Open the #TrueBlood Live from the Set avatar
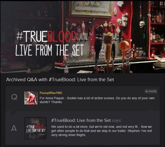 (x=36, y=128)
